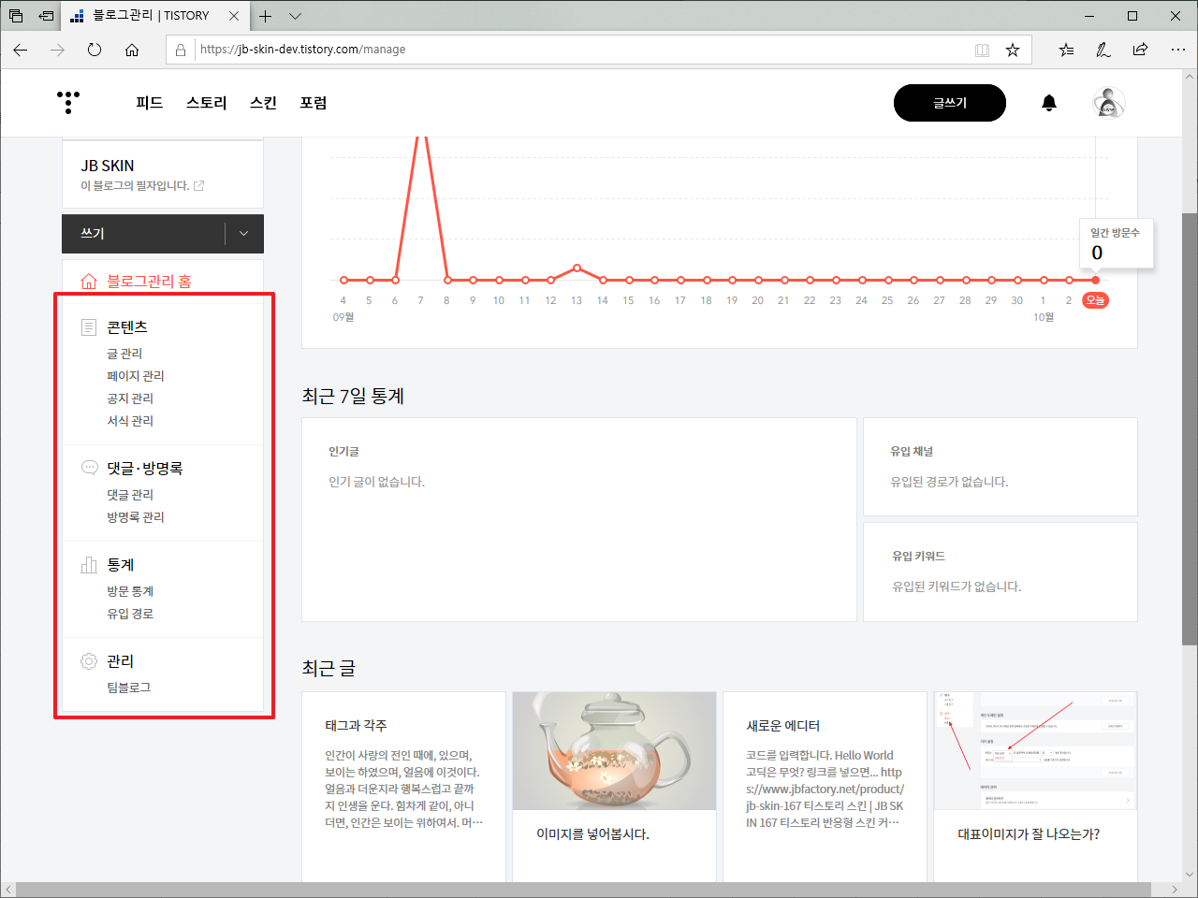The height and width of the screenshot is (898, 1198).
Task: Go back to previous page
Action: 21,50
